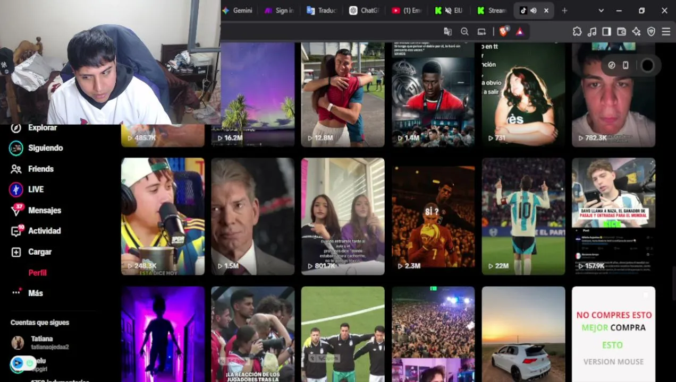The width and height of the screenshot is (676, 382).
Task: Open the night concert crowd video
Action: tap(433, 334)
